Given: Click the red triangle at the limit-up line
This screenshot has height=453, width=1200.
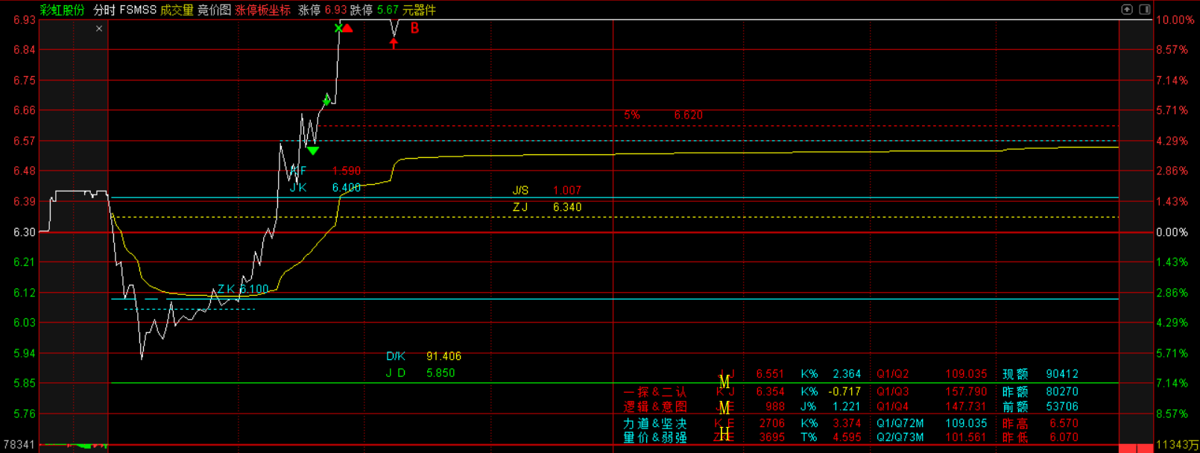Looking at the screenshot, I should pyautogui.click(x=347, y=28).
